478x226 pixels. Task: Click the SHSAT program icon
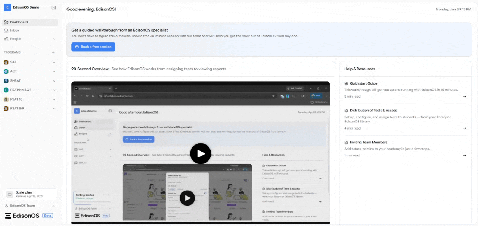point(6,81)
